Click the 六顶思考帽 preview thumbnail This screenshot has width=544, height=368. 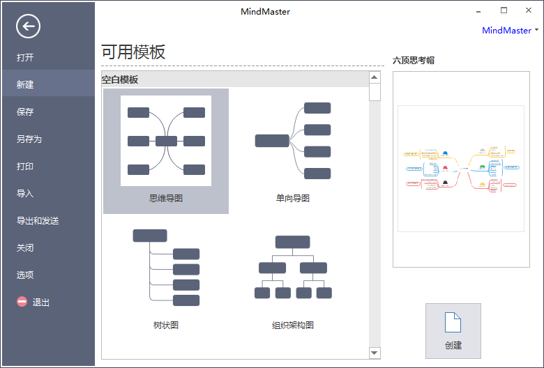click(x=460, y=169)
